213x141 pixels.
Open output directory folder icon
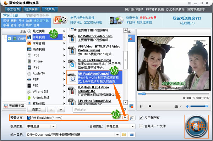point(132,135)
